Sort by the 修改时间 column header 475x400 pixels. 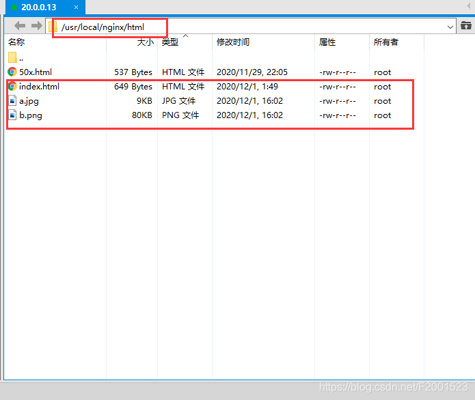[233, 42]
